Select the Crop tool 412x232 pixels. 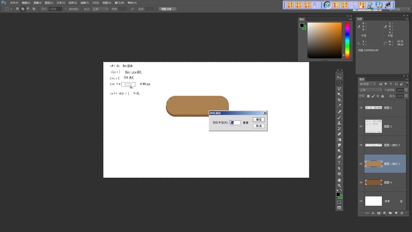point(339,100)
